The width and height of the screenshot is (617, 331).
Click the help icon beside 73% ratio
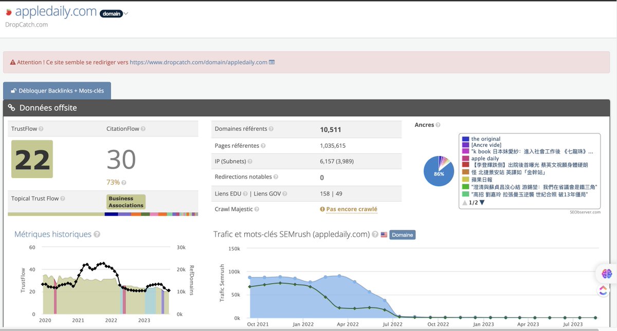tap(124, 182)
